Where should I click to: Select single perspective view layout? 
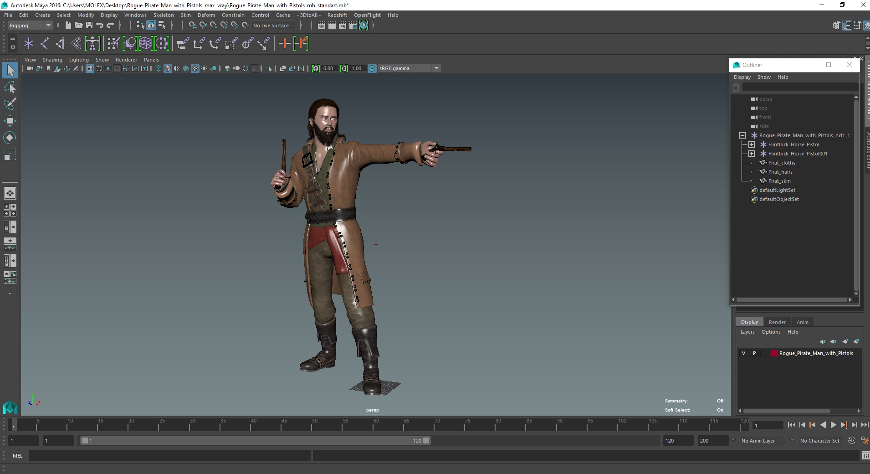coord(10,193)
